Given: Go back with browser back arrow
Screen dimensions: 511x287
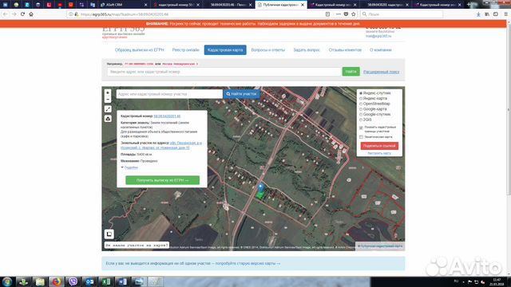Looking at the screenshot, I should point(6,14).
